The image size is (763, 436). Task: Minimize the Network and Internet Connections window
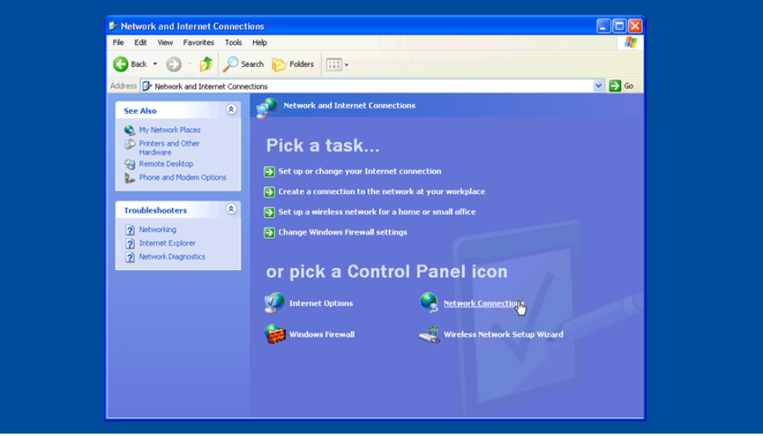(603, 27)
